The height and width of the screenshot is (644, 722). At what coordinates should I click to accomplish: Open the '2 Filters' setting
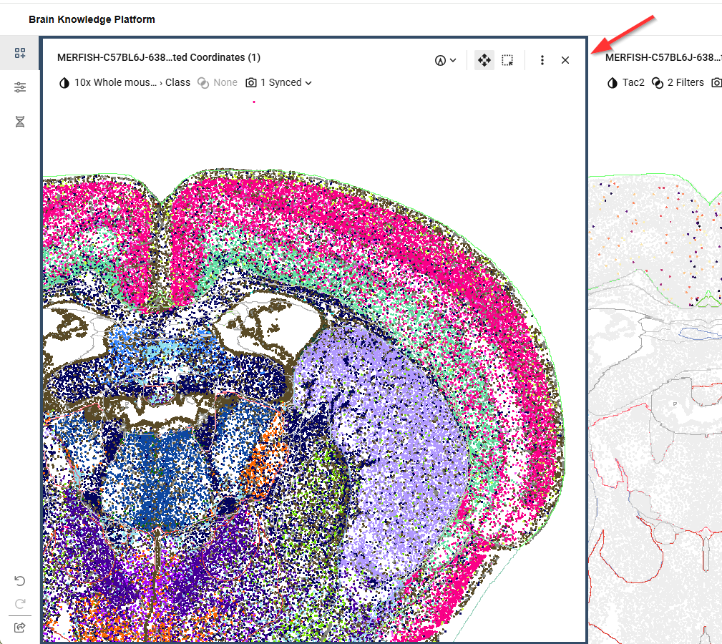tap(686, 82)
